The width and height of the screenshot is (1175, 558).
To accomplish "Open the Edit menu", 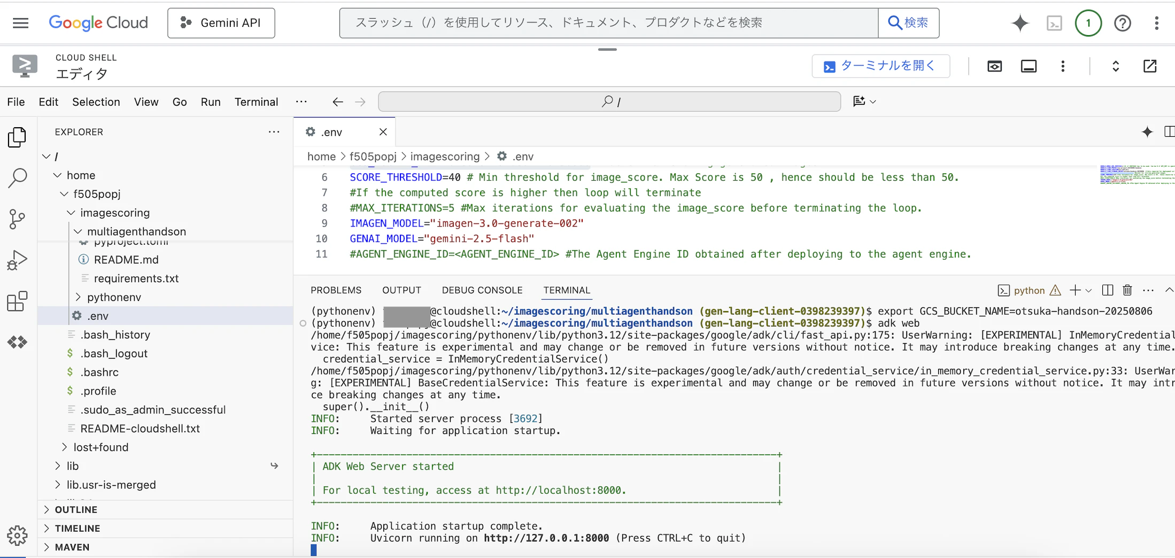I will [48, 102].
